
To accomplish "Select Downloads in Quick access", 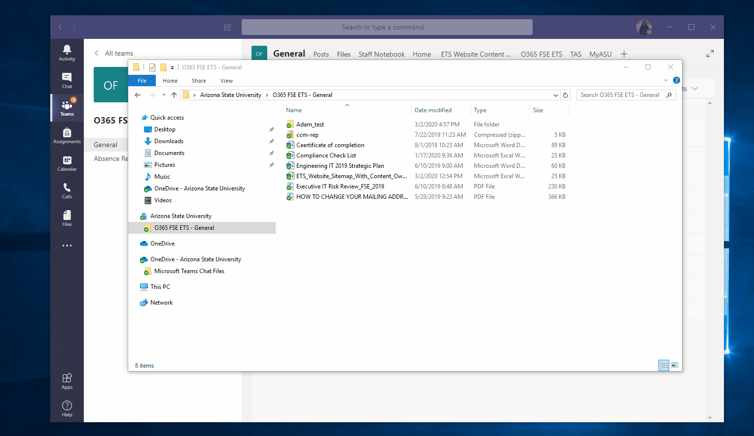I will (169, 141).
